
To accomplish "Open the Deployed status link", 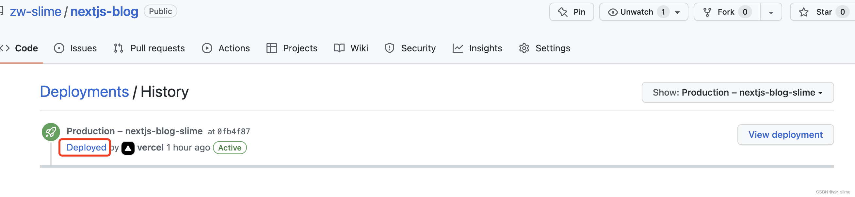I will (x=86, y=147).
